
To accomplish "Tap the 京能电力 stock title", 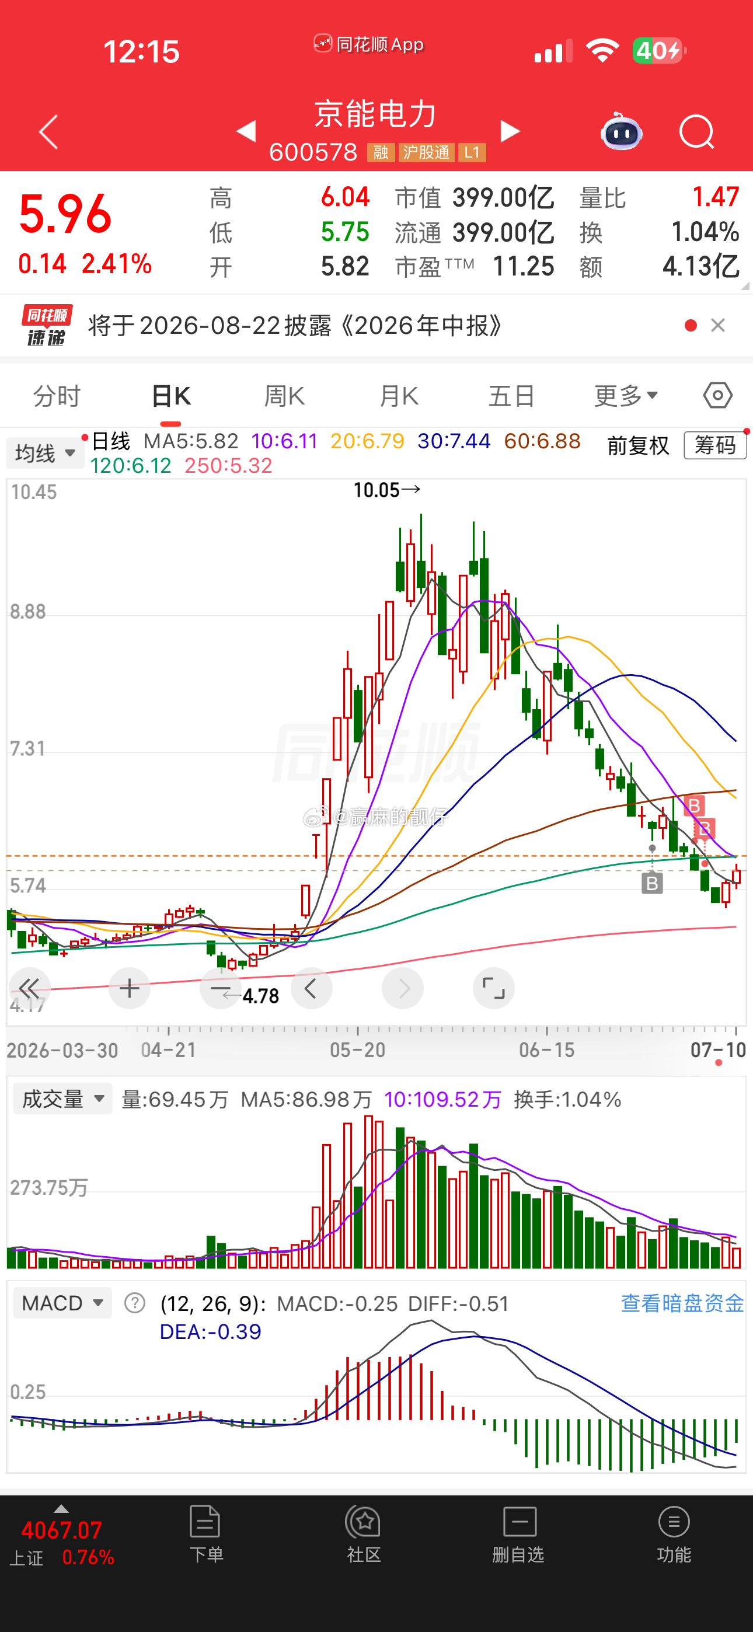I will [x=376, y=114].
